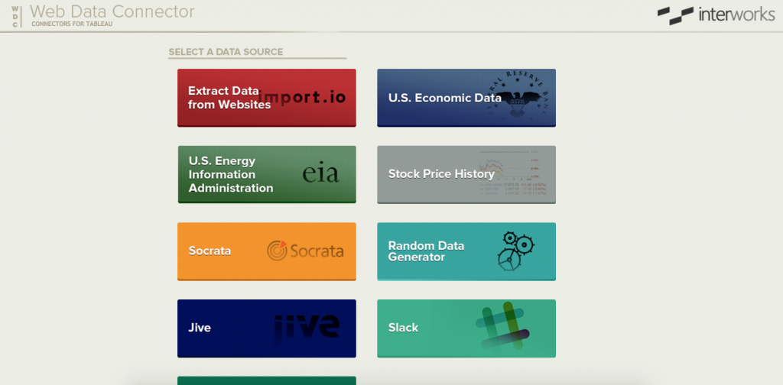Open the Stock Price History connector
This screenshot has height=385, width=783.
point(441,174)
